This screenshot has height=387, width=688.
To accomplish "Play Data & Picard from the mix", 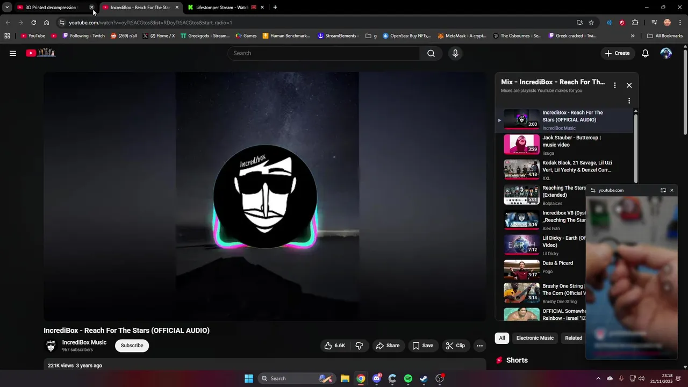I will point(541,270).
